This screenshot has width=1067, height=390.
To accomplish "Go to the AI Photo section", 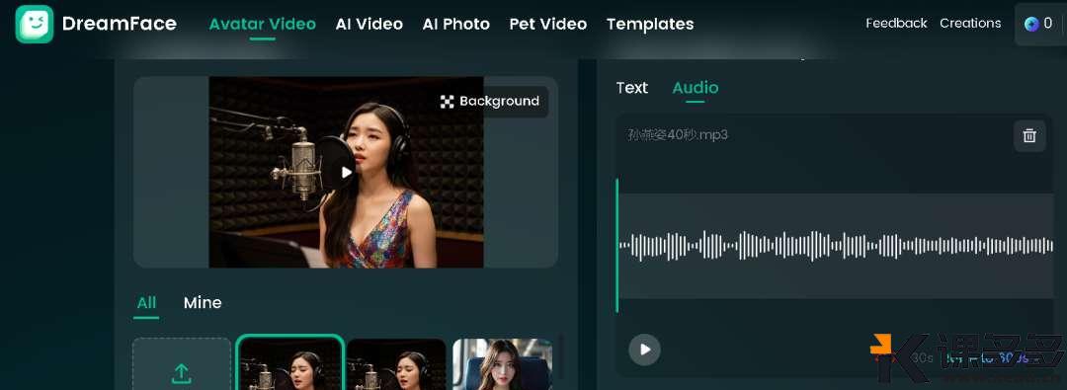I will point(455,24).
